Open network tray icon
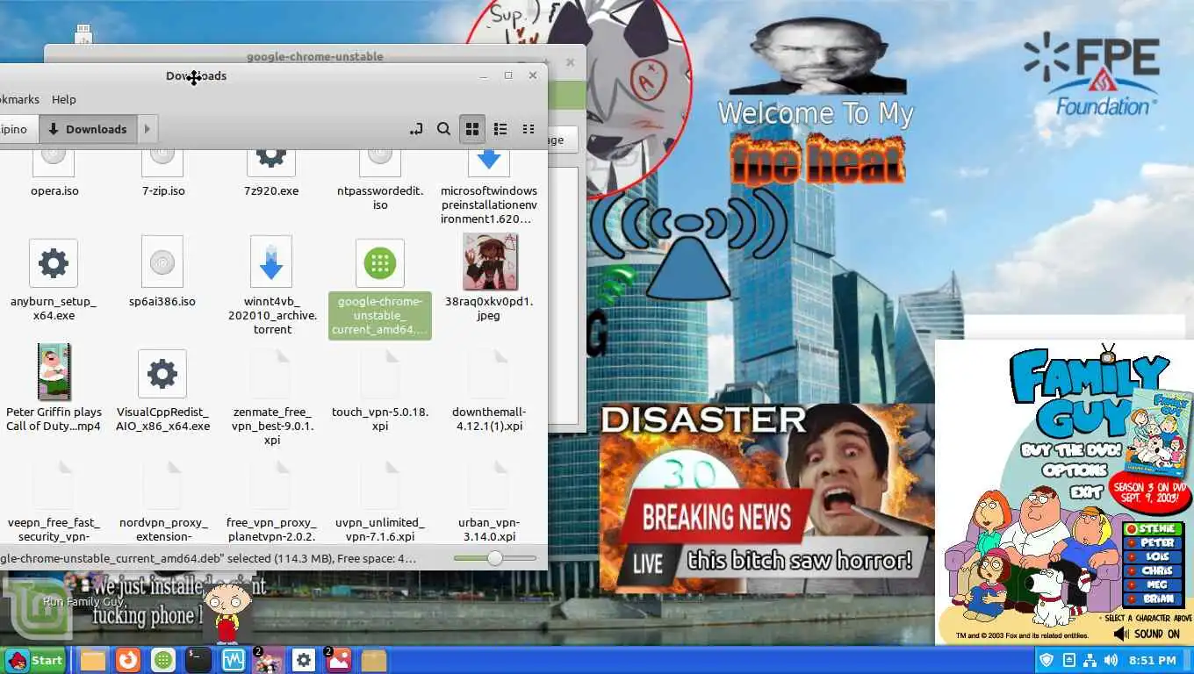 click(1090, 660)
